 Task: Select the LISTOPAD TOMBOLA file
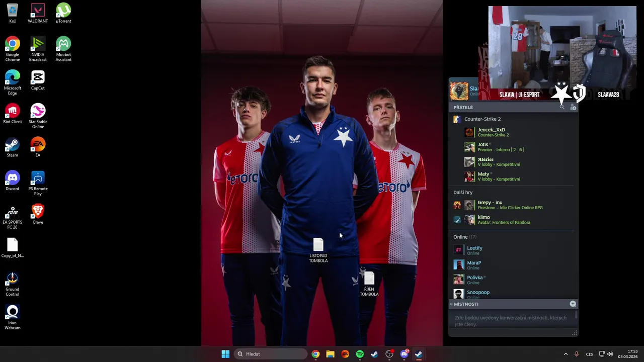click(x=318, y=250)
